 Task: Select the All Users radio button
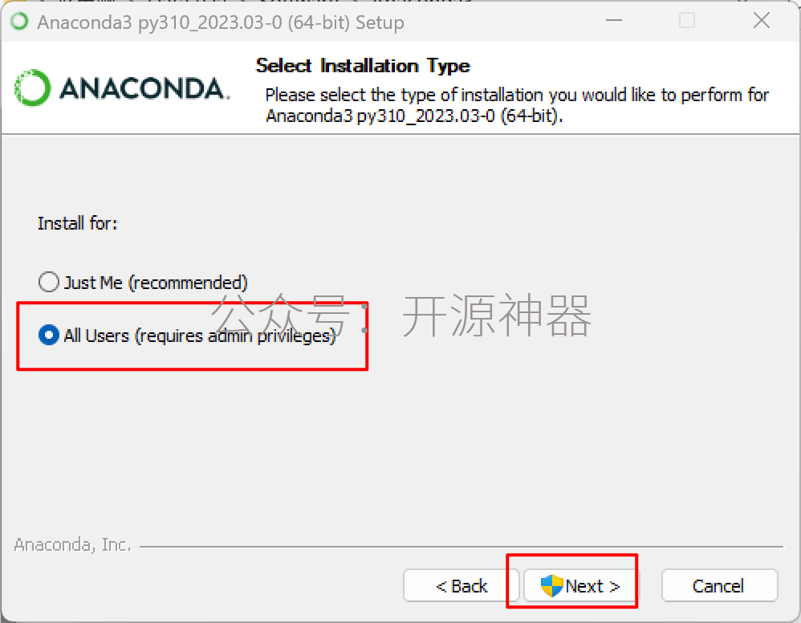(49, 336)
